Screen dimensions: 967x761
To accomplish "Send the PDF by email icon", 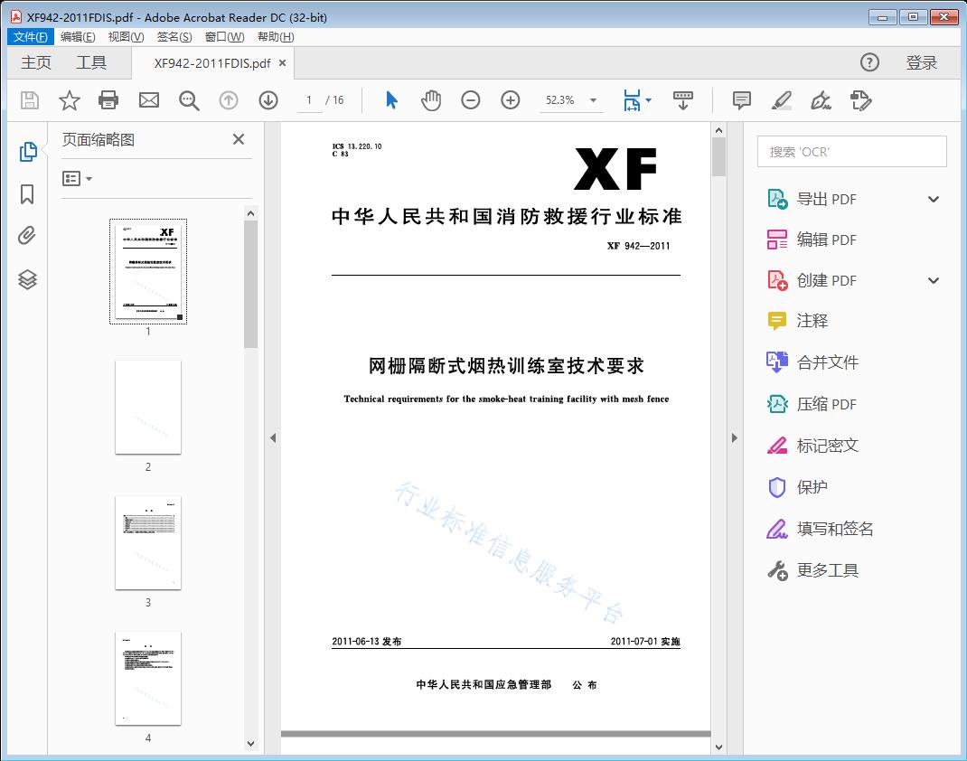I will pyautogui.click(x=148, y=100).
